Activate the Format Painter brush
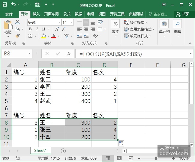 [17, 36]
